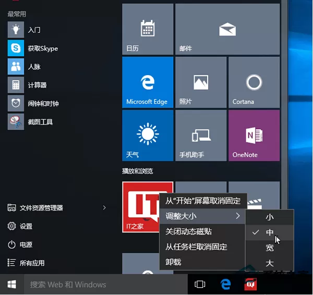This screenshot has width=313, height=295.
Task: Open the Calendar tile (日历)
Action: pyautogui.click(x=148, y=29)
